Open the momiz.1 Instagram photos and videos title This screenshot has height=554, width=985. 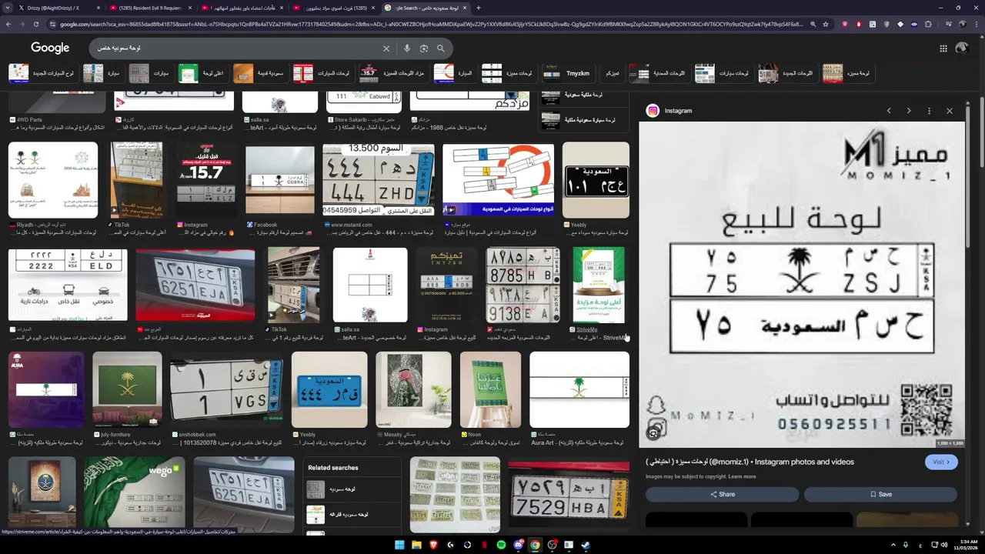(750, 462)
